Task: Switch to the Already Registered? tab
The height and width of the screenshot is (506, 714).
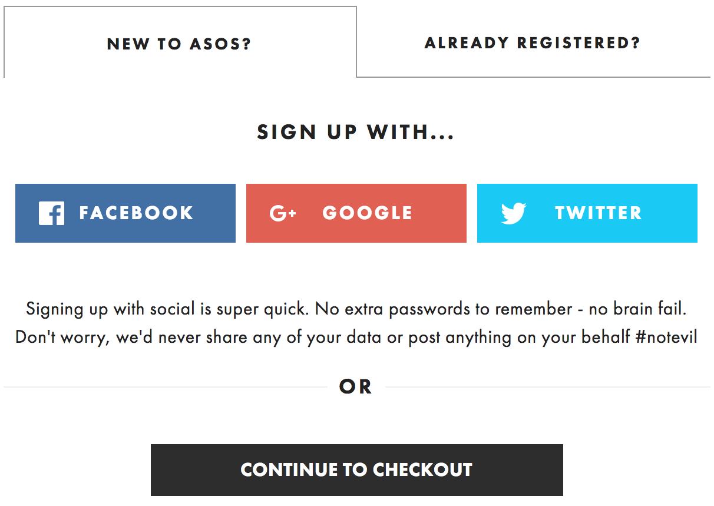Action: (533, 43)
